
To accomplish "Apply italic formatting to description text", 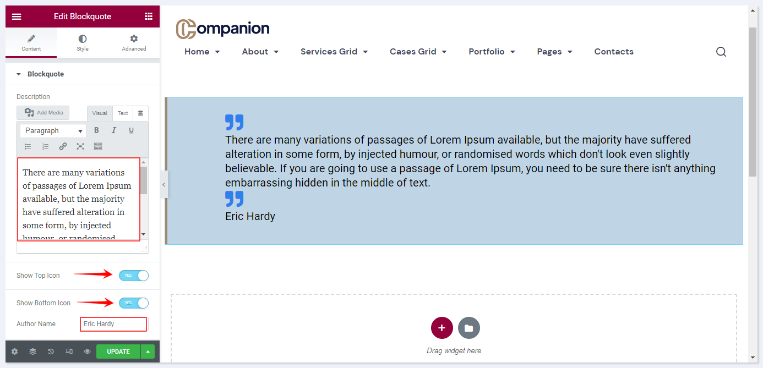I will click(x=114, y=130).
